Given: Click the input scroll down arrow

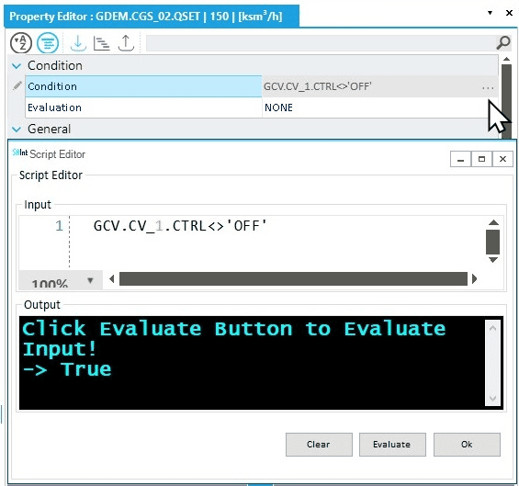Looking at the screenshot, I should 493,260.
